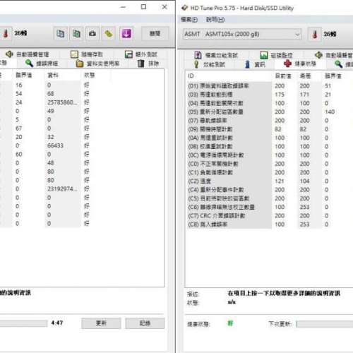Open 隨機存取 tab in left window

[87, 54]
